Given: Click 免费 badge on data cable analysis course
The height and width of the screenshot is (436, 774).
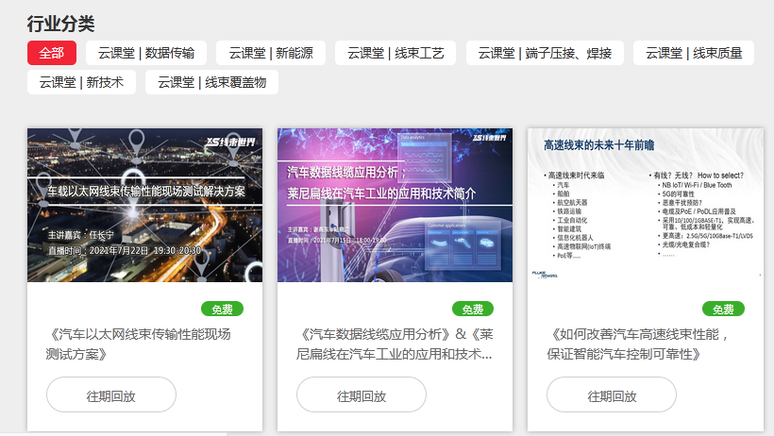Looking at the screenshot, I should coord(472,310).
